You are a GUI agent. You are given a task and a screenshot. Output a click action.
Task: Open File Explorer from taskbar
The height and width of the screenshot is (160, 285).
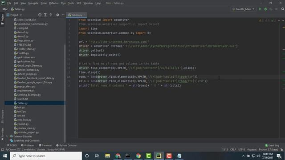107,156
